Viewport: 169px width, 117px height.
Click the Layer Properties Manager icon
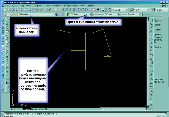[5, 15]
